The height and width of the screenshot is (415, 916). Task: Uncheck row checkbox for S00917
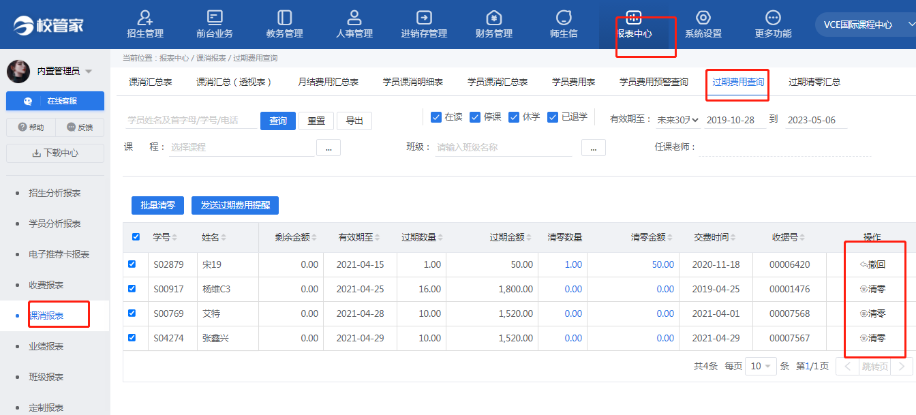(x=132, y=288)
